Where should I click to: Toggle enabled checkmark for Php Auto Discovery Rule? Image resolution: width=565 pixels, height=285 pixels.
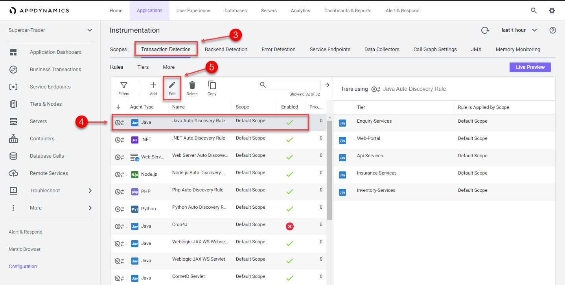coord(290,191)
